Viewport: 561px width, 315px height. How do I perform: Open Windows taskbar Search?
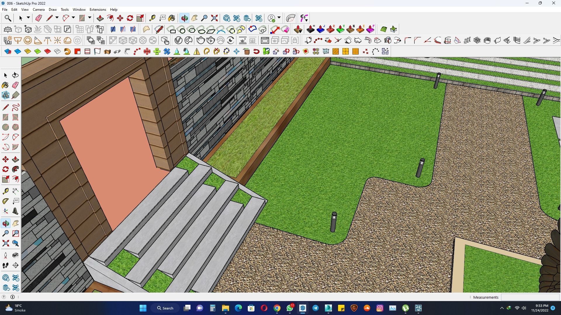pyautogui.click(x=165, y=308)
